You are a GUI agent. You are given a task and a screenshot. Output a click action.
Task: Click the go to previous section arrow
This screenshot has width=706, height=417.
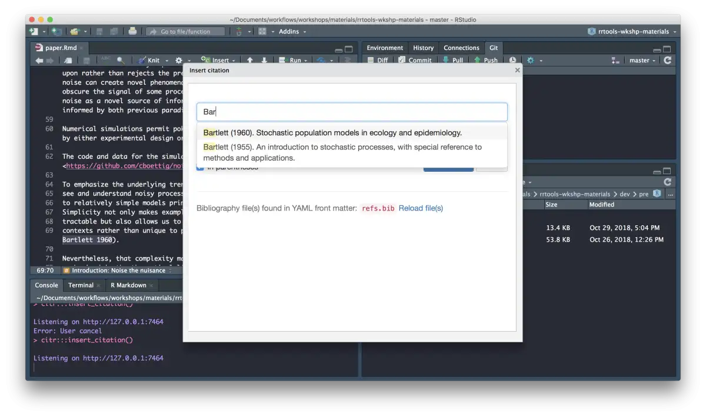pyautogui.click(x=249, y=60)
